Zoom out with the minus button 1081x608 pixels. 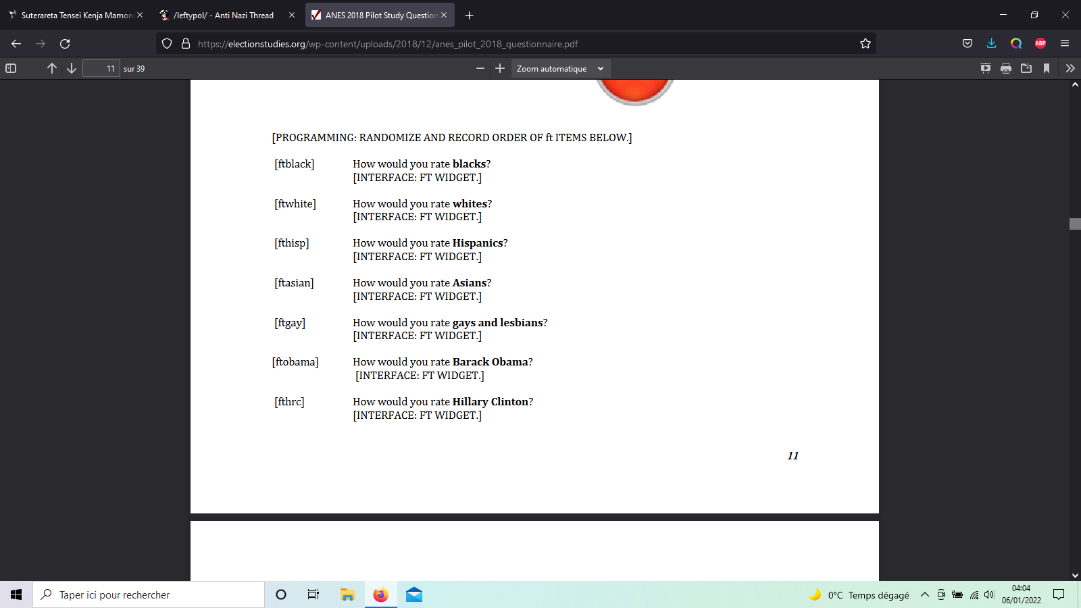click(480, 68)
